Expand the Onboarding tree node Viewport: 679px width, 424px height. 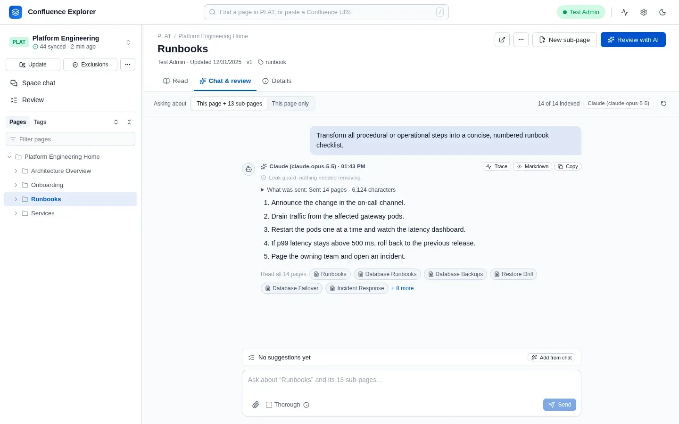[x=16, y=185]
